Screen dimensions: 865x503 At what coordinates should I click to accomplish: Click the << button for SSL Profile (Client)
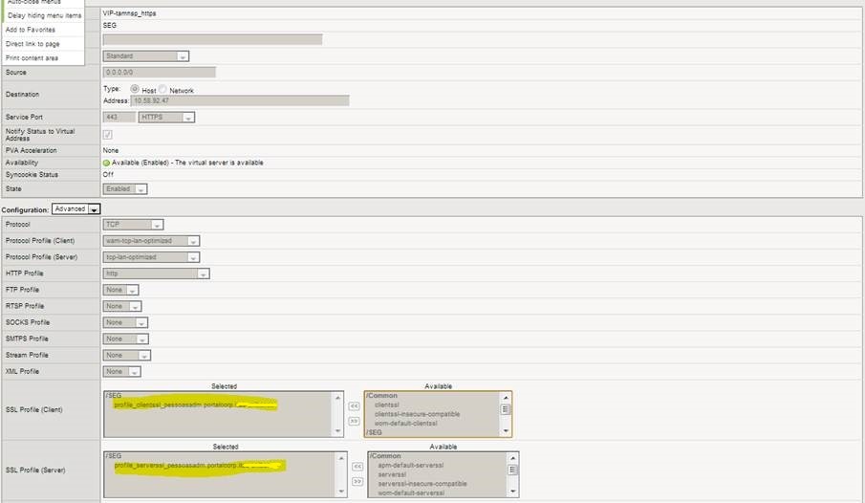354,405
